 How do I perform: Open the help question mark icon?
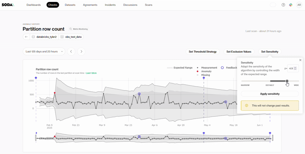283,5
